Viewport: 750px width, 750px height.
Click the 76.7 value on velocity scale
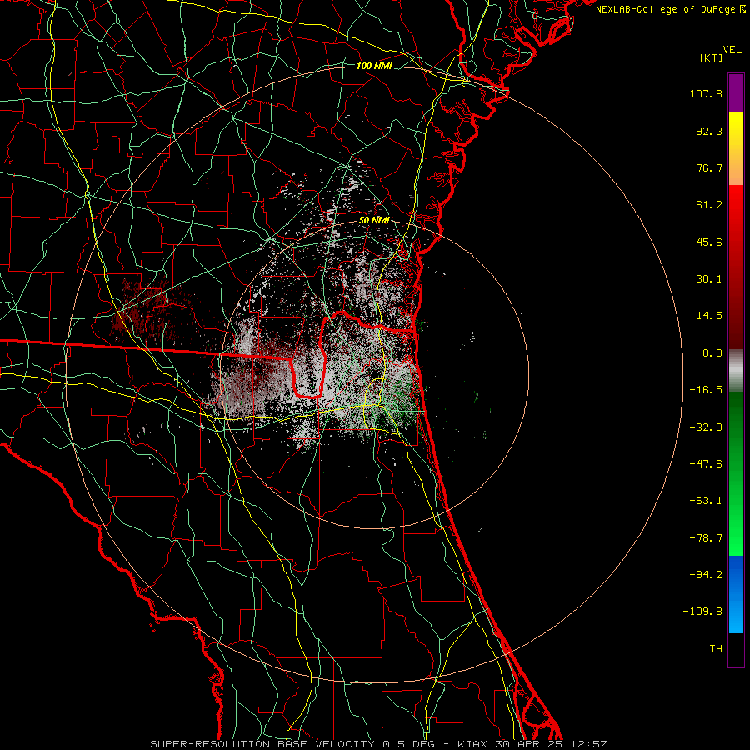coord(709,167)
